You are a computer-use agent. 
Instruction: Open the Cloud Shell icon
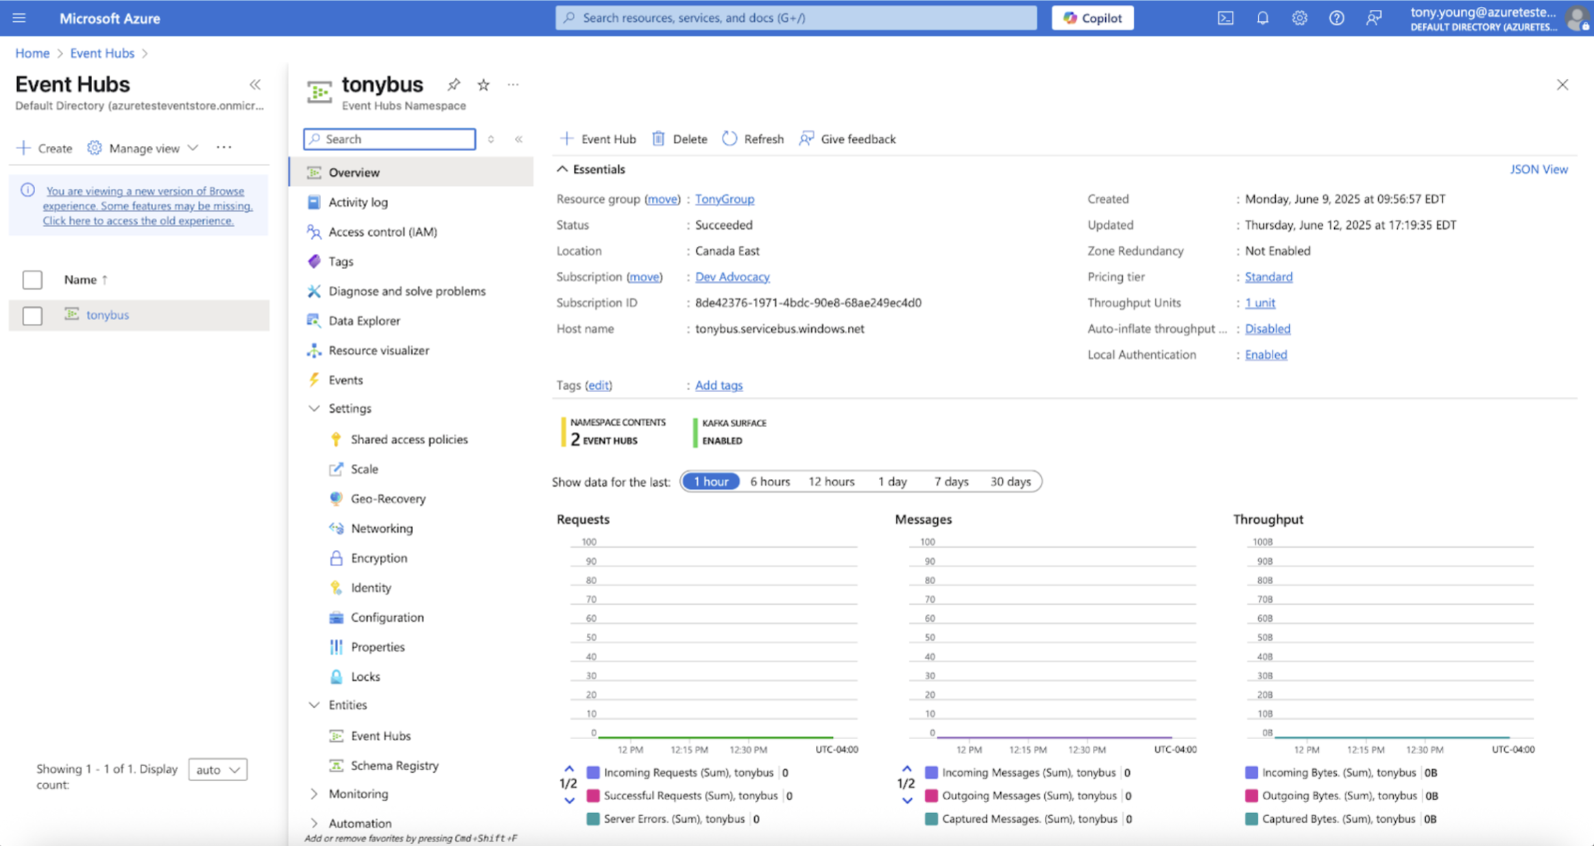[1225, 18]
